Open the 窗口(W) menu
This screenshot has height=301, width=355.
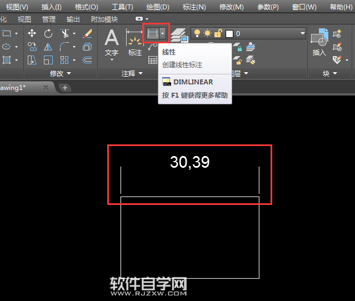coord(304,7)
